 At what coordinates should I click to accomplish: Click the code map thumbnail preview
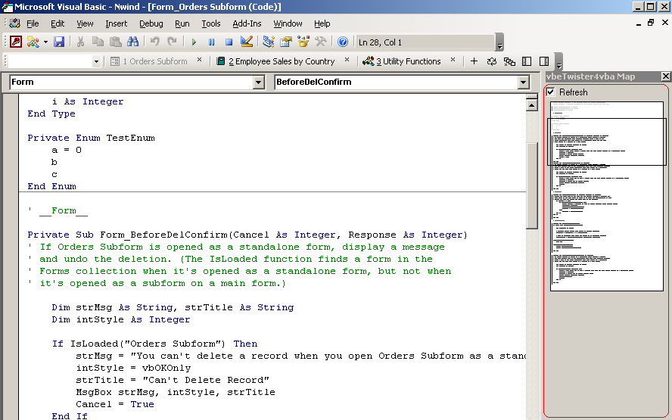(x=607, y=196)
